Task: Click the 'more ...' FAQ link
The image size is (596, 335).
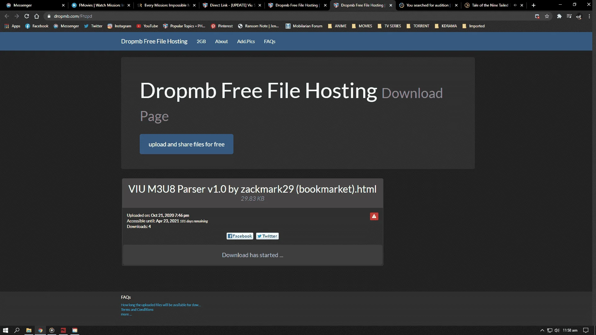Action: point(126,314)
